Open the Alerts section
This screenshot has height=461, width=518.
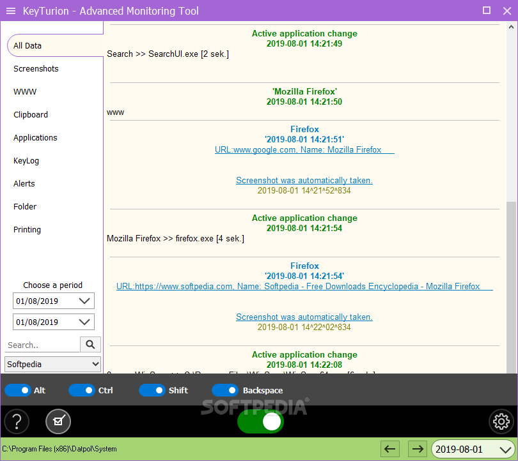click(x=24, y=184)
